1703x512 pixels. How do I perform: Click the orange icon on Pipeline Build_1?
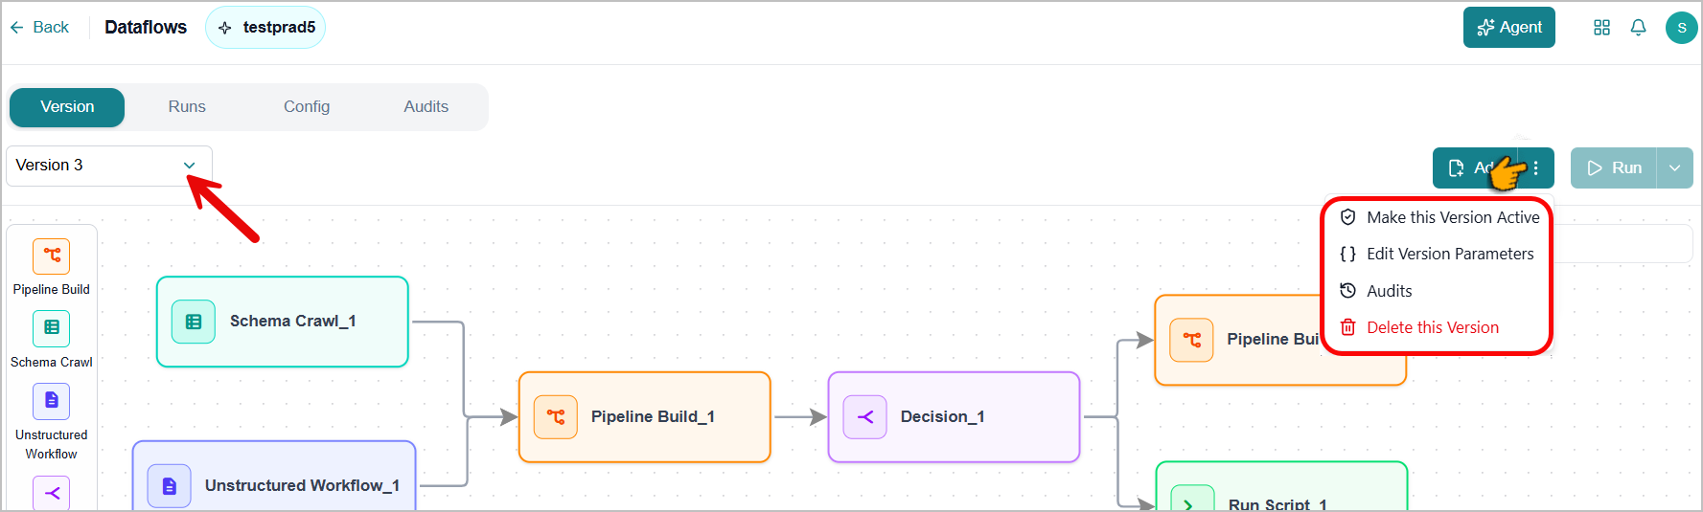556,417
